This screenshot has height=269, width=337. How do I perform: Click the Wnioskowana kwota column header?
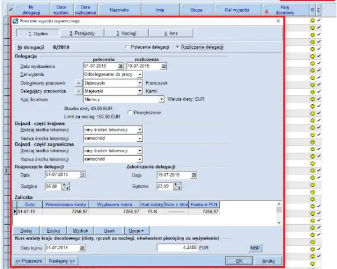tap(66, 205)
